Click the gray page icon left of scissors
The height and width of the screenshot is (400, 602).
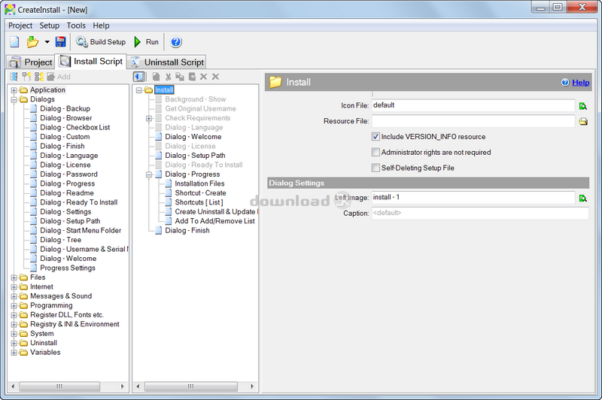coord(156,77)
